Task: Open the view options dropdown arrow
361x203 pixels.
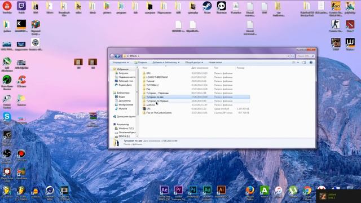Action: [298, 63]
